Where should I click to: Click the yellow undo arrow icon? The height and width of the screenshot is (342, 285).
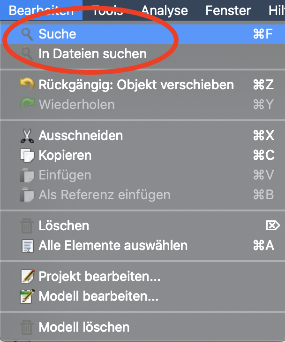point(27,84)
